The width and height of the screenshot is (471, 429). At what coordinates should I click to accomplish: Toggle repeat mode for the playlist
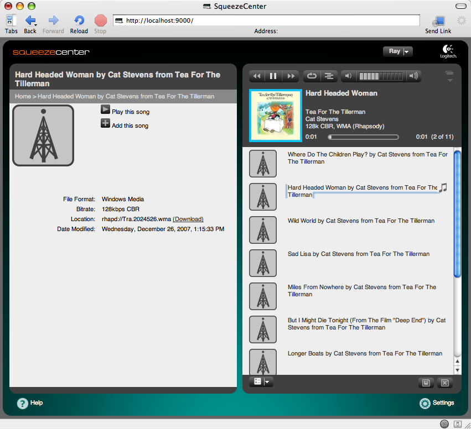tap(312, 76)
